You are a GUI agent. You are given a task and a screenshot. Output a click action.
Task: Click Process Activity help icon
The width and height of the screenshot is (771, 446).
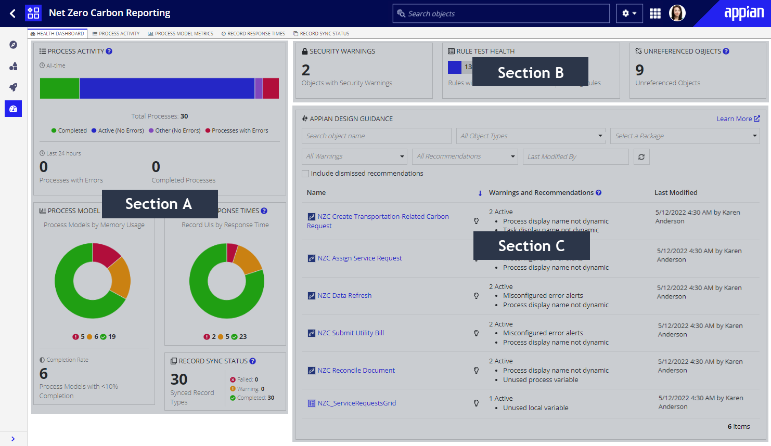pyautogui.click(x=109, y=51)
